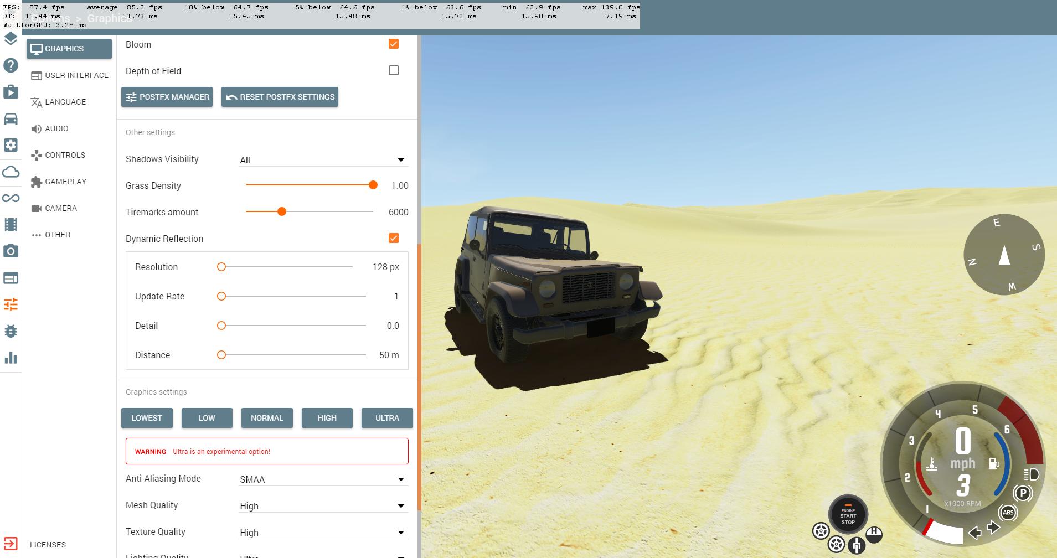Open the scenarios briefcase play icon
Screen dimensions: 1057x558
point(11,92)
